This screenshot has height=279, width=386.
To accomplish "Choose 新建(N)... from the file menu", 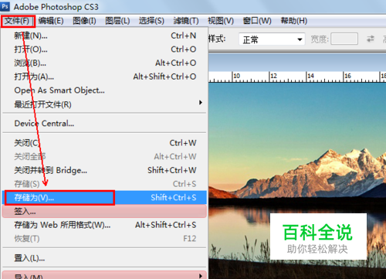I will pos(104,36).
